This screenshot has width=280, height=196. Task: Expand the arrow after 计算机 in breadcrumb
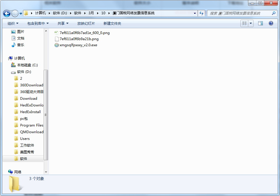click(x=49, y=13)
